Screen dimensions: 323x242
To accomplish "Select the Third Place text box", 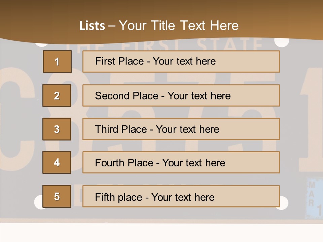I will (x=181, y=129).
